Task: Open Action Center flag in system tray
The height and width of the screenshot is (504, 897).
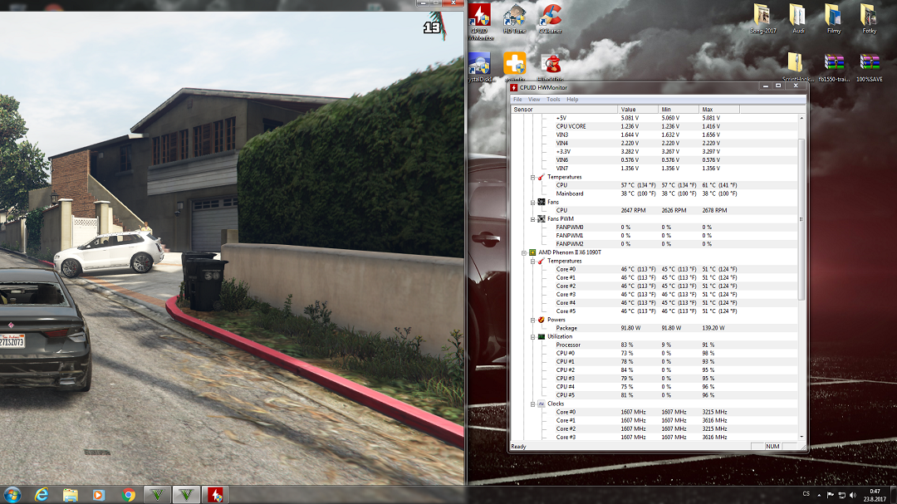Action: [830, 495]
